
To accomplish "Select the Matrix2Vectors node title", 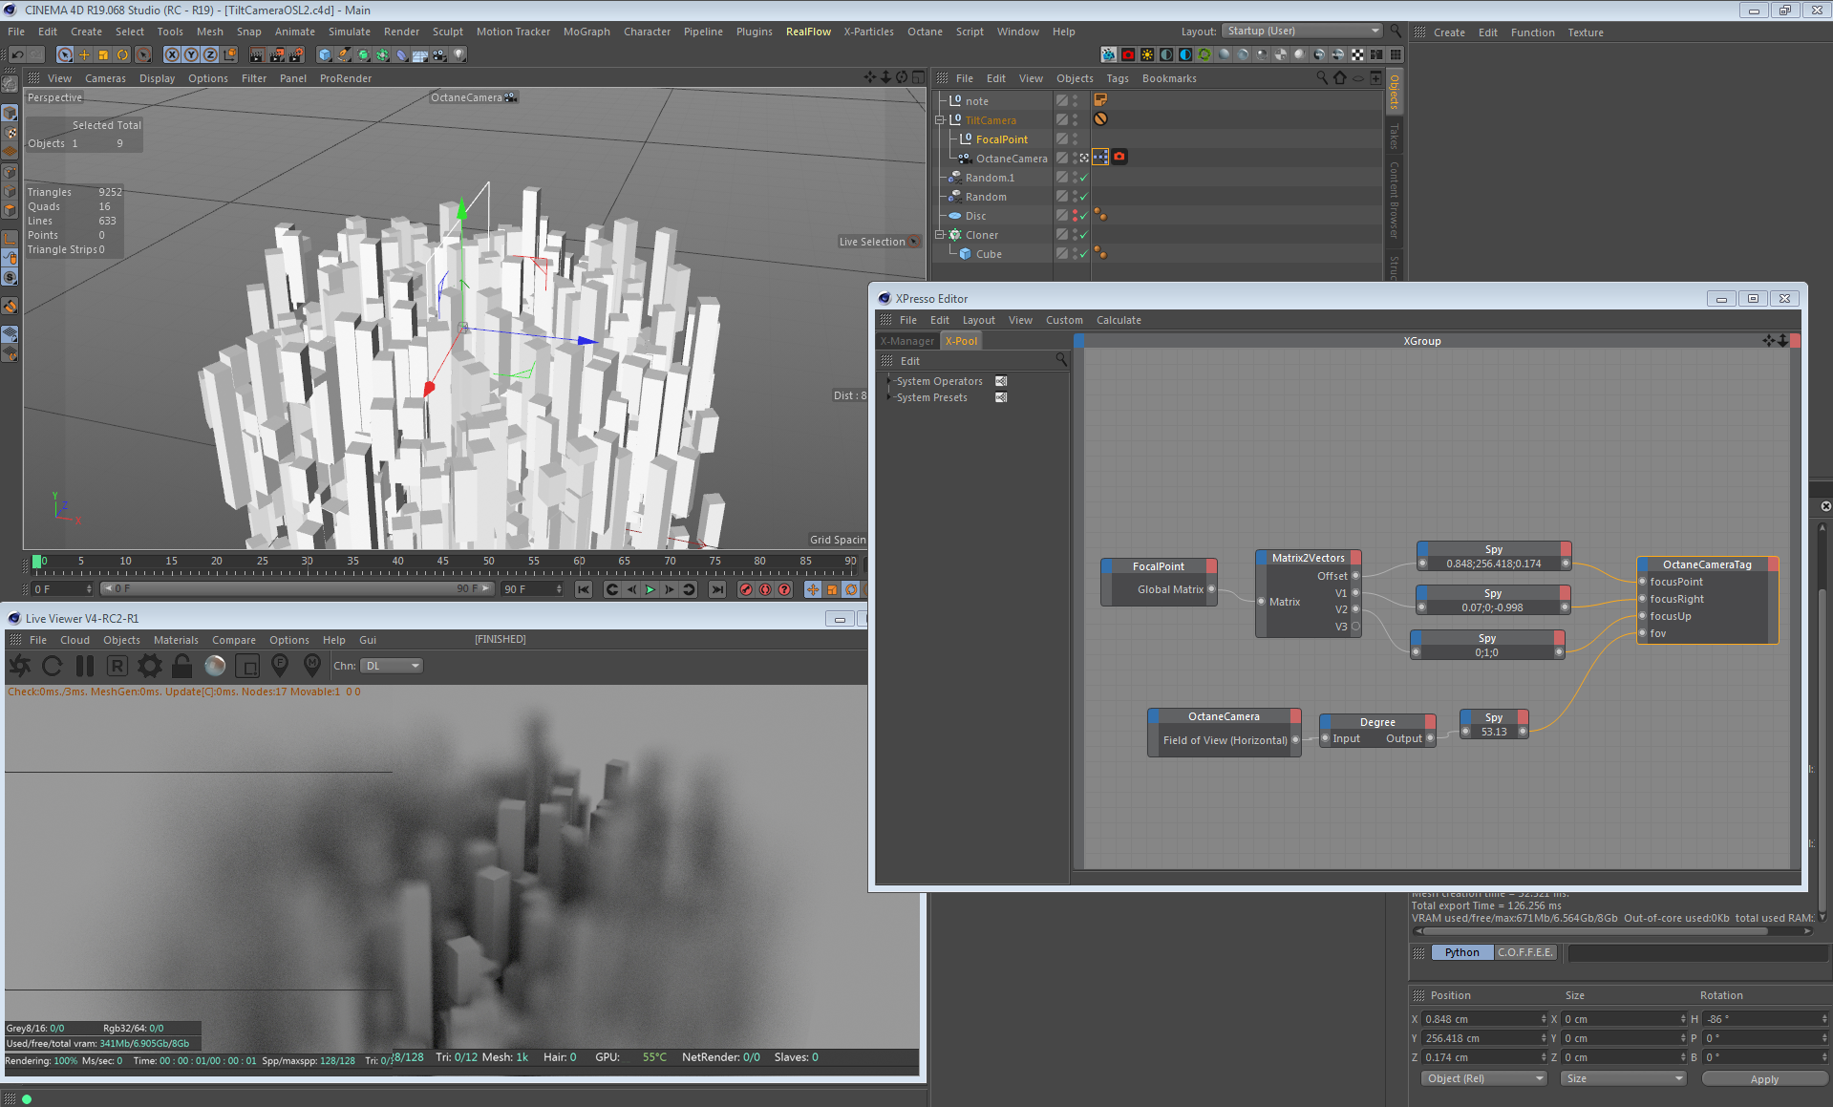I will [1308, 558].
